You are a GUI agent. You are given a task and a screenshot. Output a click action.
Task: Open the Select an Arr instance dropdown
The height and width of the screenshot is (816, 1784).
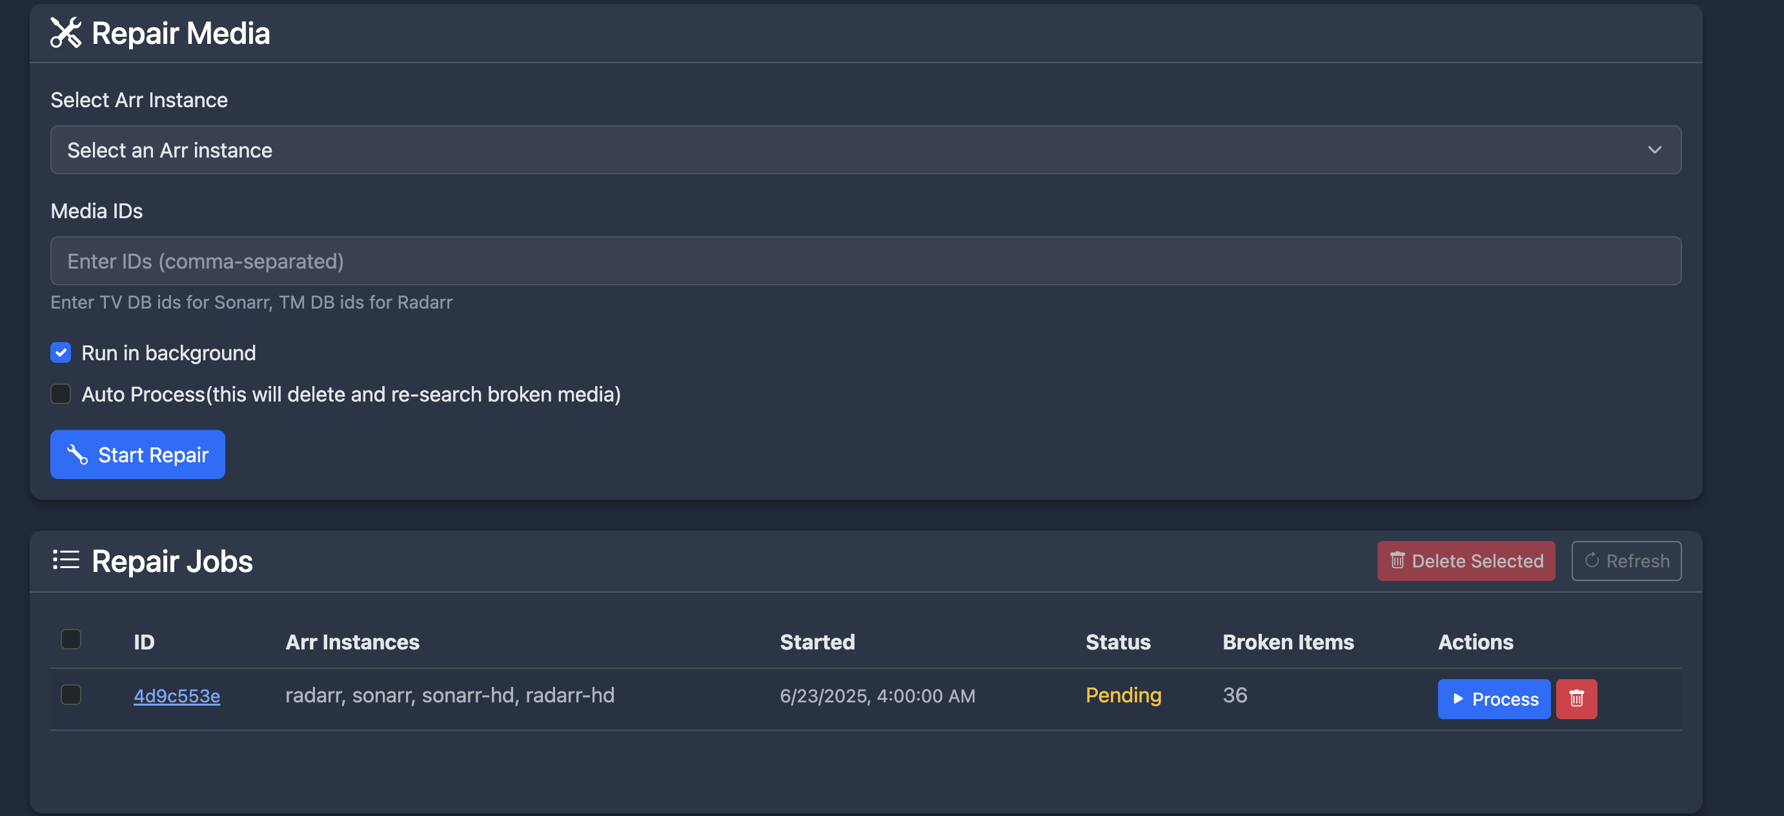(866, 150)
